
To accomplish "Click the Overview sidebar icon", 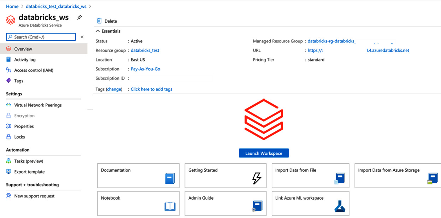I will [8, 49].
